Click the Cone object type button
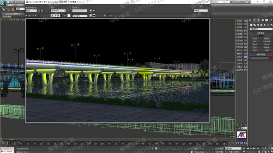Viewport: 273px width, 153px height. click(267, 39)
